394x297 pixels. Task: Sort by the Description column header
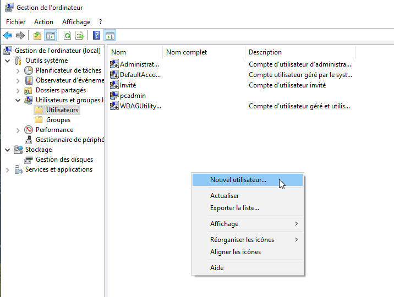point(300,52)
